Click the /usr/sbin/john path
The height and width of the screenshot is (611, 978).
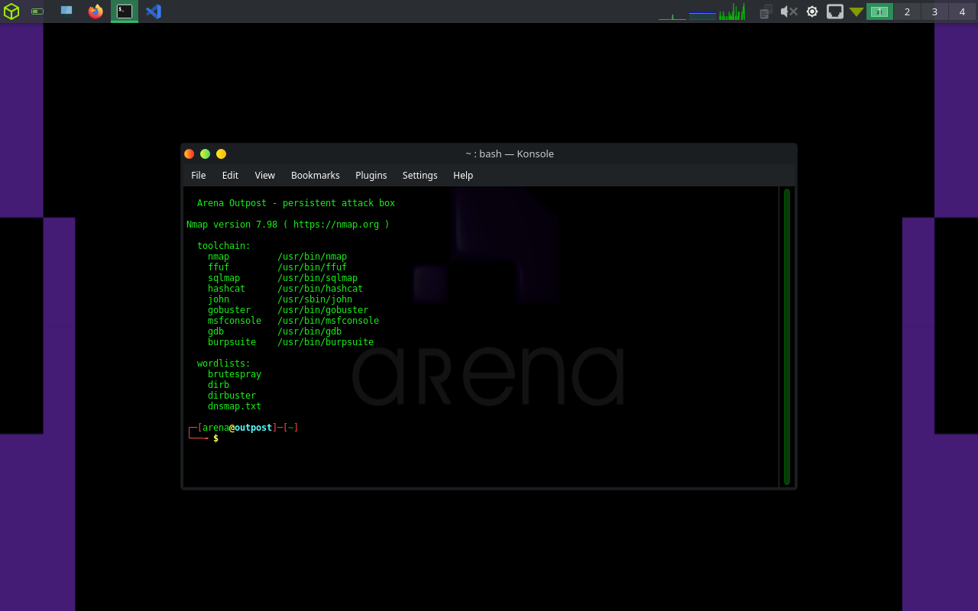click(315, 299)
